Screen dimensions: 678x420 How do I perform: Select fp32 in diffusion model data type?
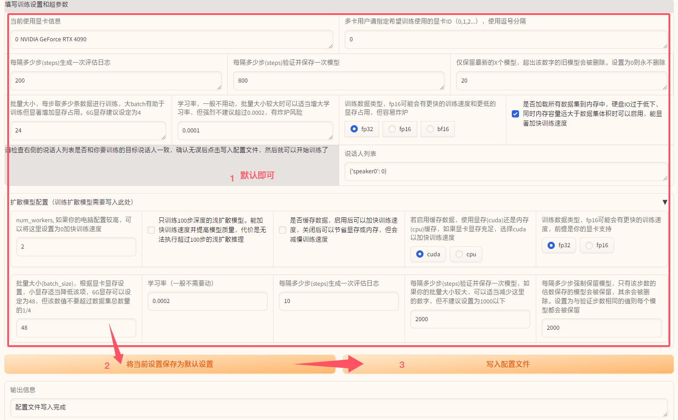click(x=551, y=245)
